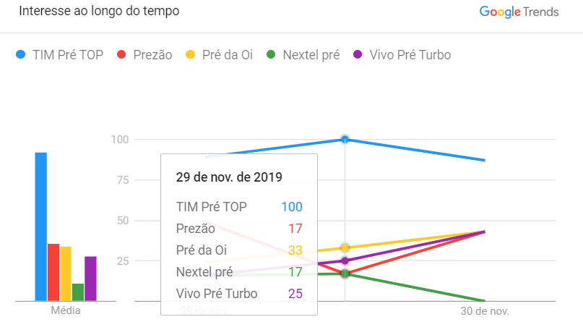Screen dimensions: 583x322
Task: Click the red Prezão legend dot
Action: 121,54
